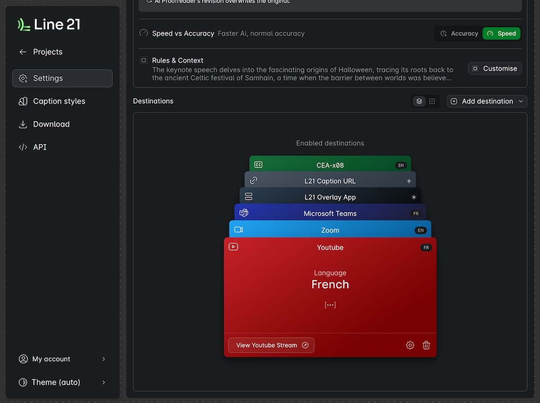This screenshot has width=540, height=403.
Task: Expand the My account menu
Action: pyautogui.click(x=62, y=359)
